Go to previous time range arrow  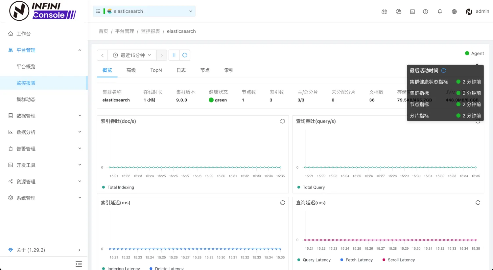[103, 55]
